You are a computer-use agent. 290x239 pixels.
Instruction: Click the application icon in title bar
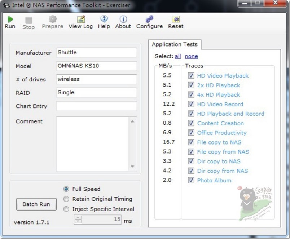tap(6, 5)
